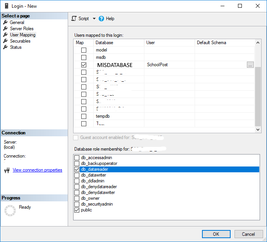The width and height of the screenshot is (267, 242).
Task: Select the model database row name
Action: pos(101,50)
